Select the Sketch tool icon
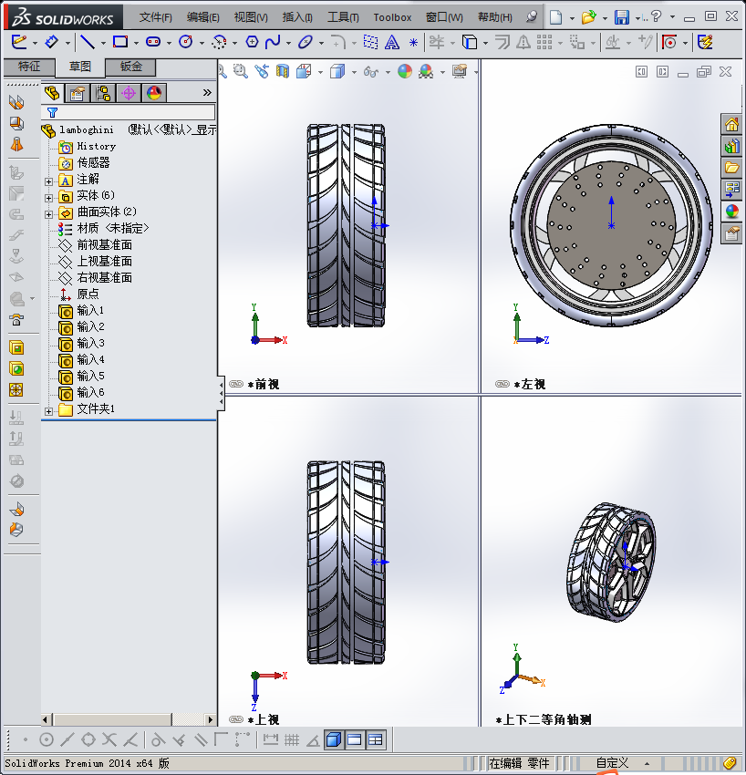Screen dimensions: 746x775 click(x=19, y=42)
